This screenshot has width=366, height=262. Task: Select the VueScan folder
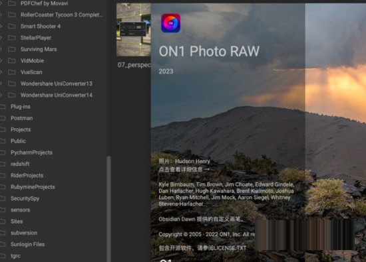(x=31, y=72)
